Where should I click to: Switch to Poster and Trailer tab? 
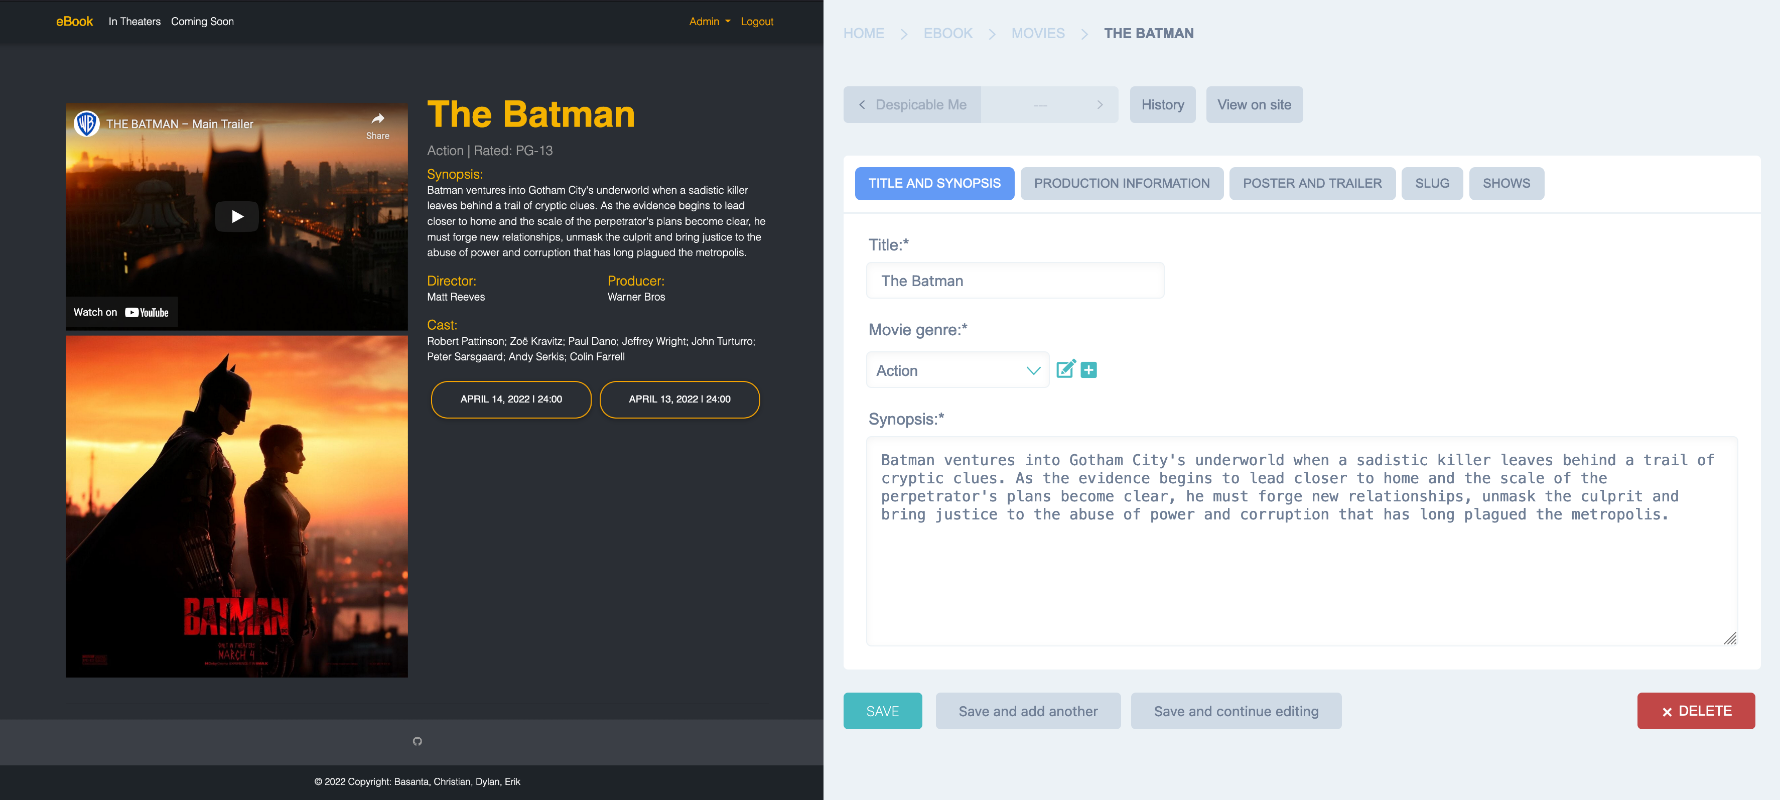(1312, 184)
